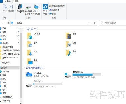Select the WPS网盘 cloud icon
This screenshot has width=126, height=104.
[x=29, y=74]
